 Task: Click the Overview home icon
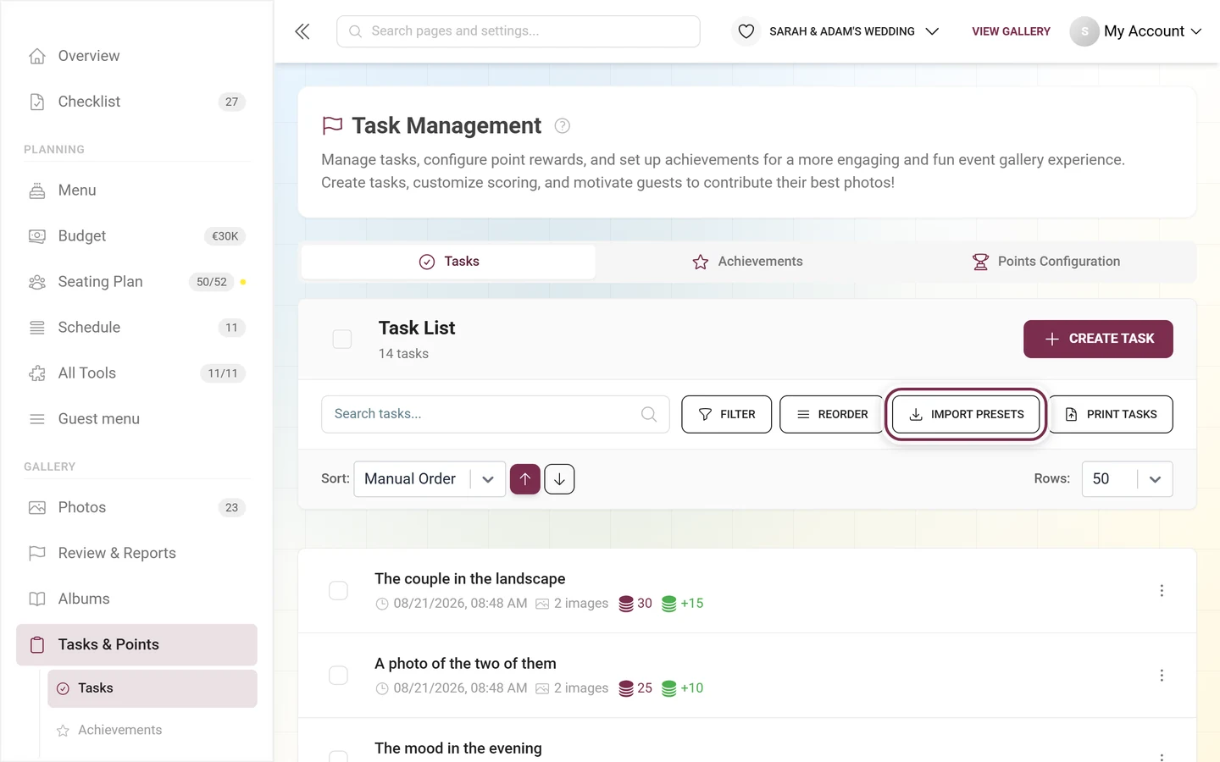pos(37,56)
